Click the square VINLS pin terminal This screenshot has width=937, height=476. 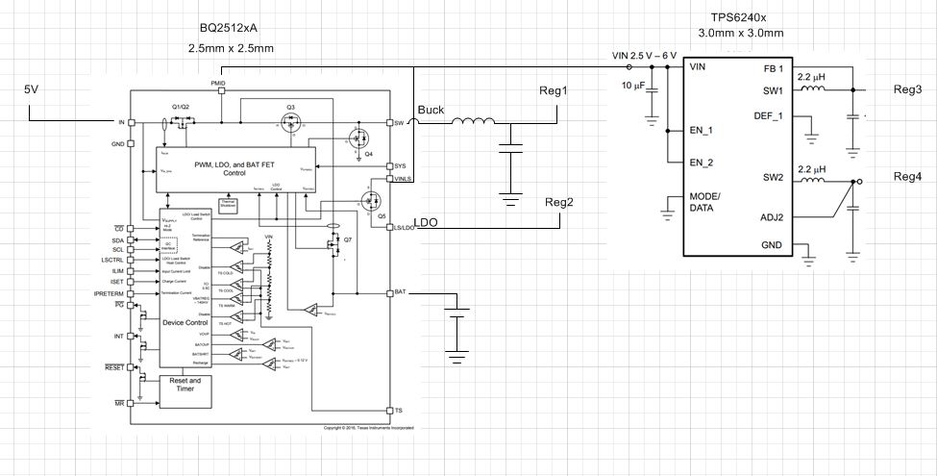389,179
